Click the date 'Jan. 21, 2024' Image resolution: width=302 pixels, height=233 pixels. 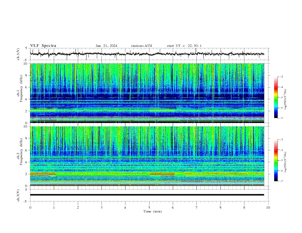(x=106, y=46)
